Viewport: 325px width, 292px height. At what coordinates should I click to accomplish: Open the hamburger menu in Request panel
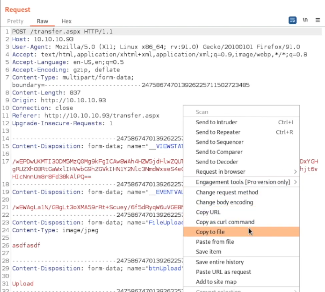tap(318, 20)
